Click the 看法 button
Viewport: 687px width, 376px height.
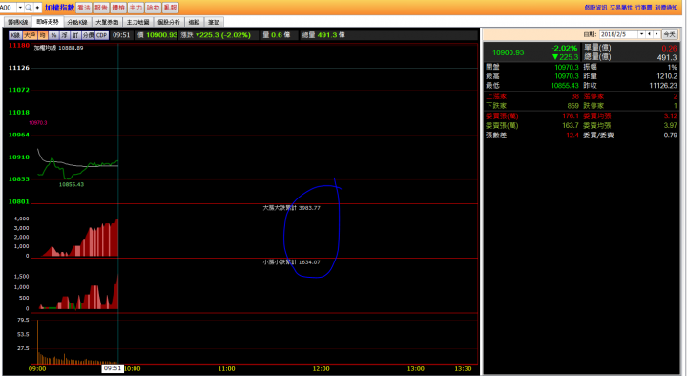(x=84, y=8)
